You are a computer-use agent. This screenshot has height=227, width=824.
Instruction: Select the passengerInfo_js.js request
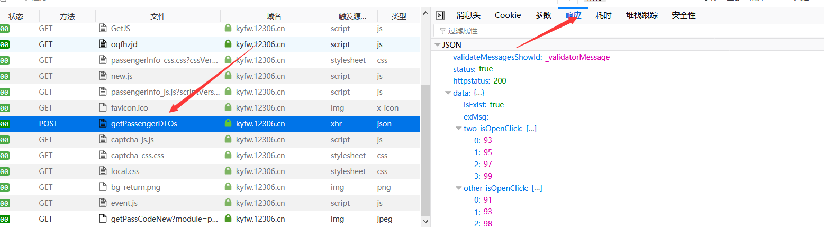coord(210,92)
